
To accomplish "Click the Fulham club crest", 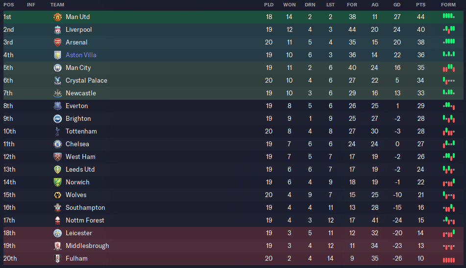I will [57, 259].
